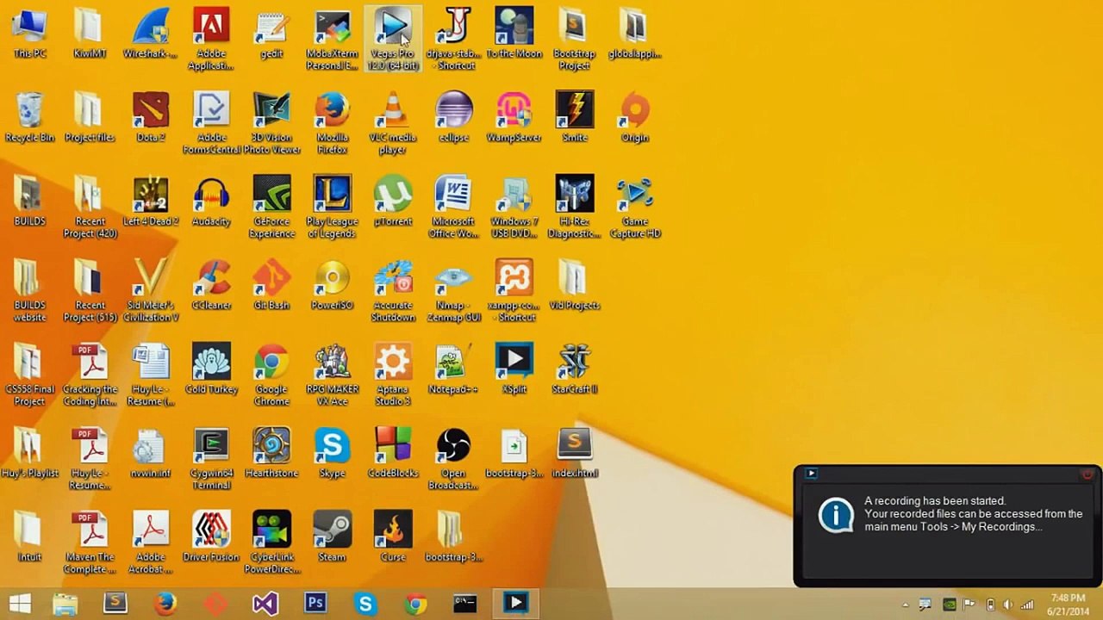Open Play League of Legends shortcut
The width and height of the screenshot is (1103, 620).
point(332,207)
